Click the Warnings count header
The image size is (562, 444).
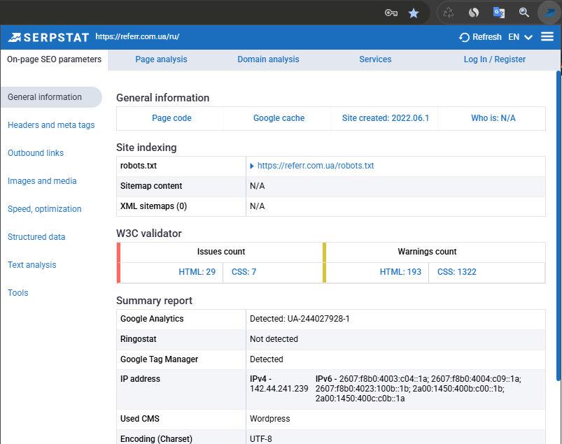pos(427,252)
